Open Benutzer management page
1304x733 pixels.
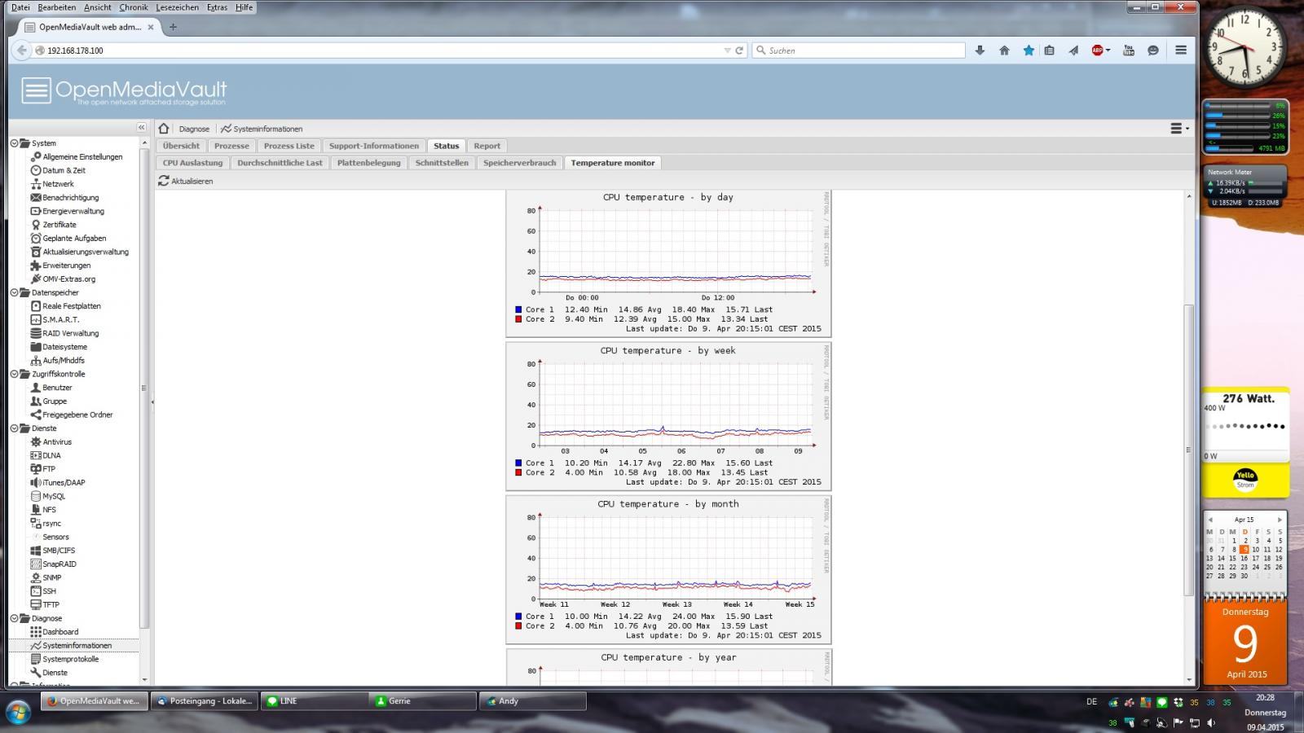pyautogui.click(x=57, y=388)
